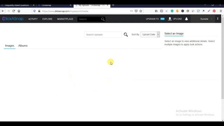224x126 pixels.
Task: Click the red Pinterest extension icon
Action: tap(214, 11)
